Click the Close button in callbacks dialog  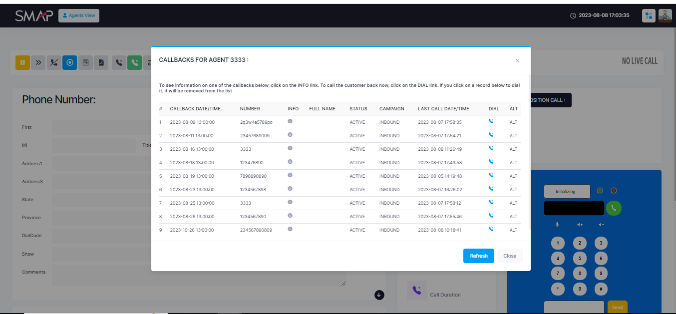[510, 256]
